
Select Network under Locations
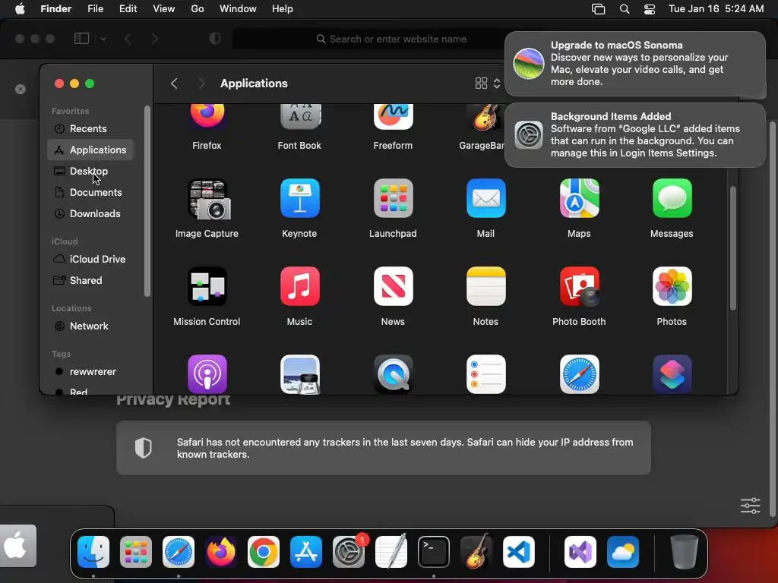coord(90,326)
